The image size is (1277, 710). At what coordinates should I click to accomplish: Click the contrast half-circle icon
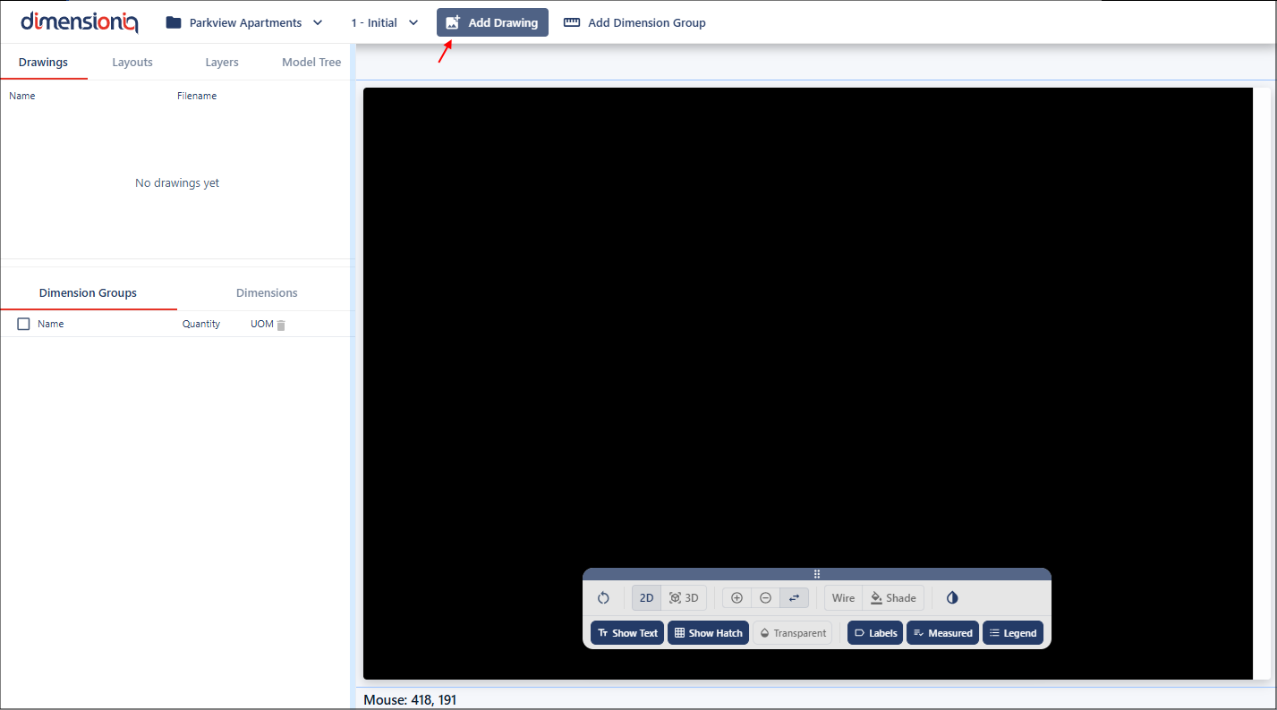952,598
